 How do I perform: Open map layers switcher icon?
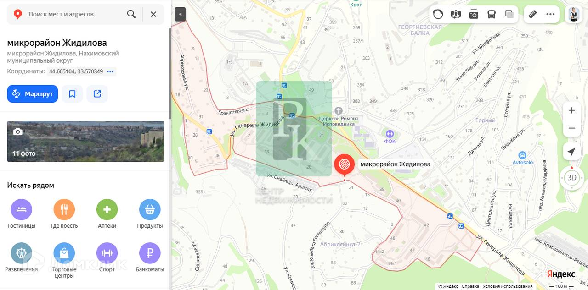coord(509,14)
